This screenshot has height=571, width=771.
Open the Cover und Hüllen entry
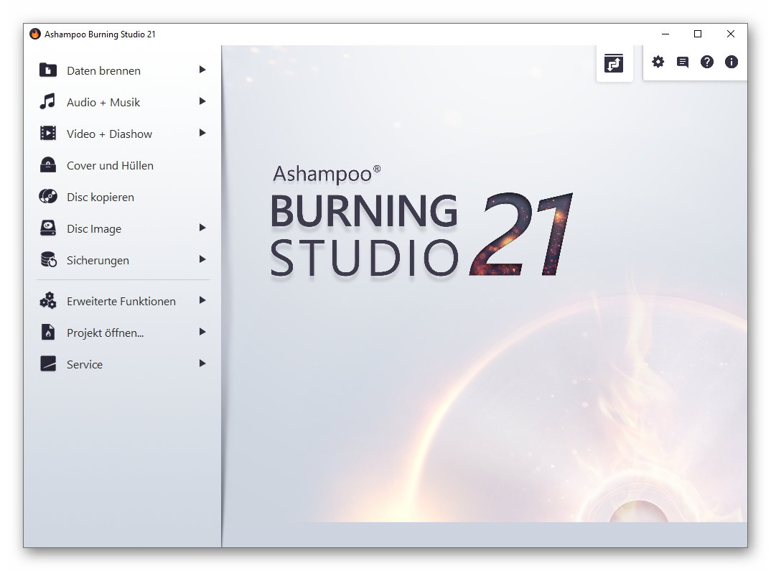tap(110, 165)
